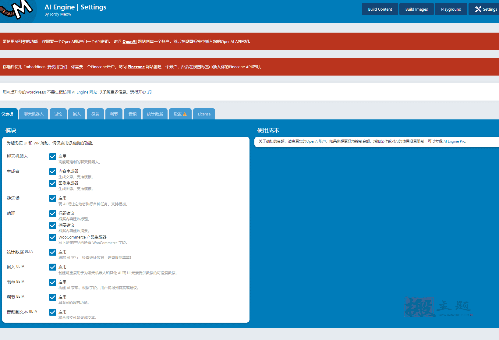499x340 pixels.
Task: Disable the 调节 BETA 启用 checkbox
Action: click(53, 297)
